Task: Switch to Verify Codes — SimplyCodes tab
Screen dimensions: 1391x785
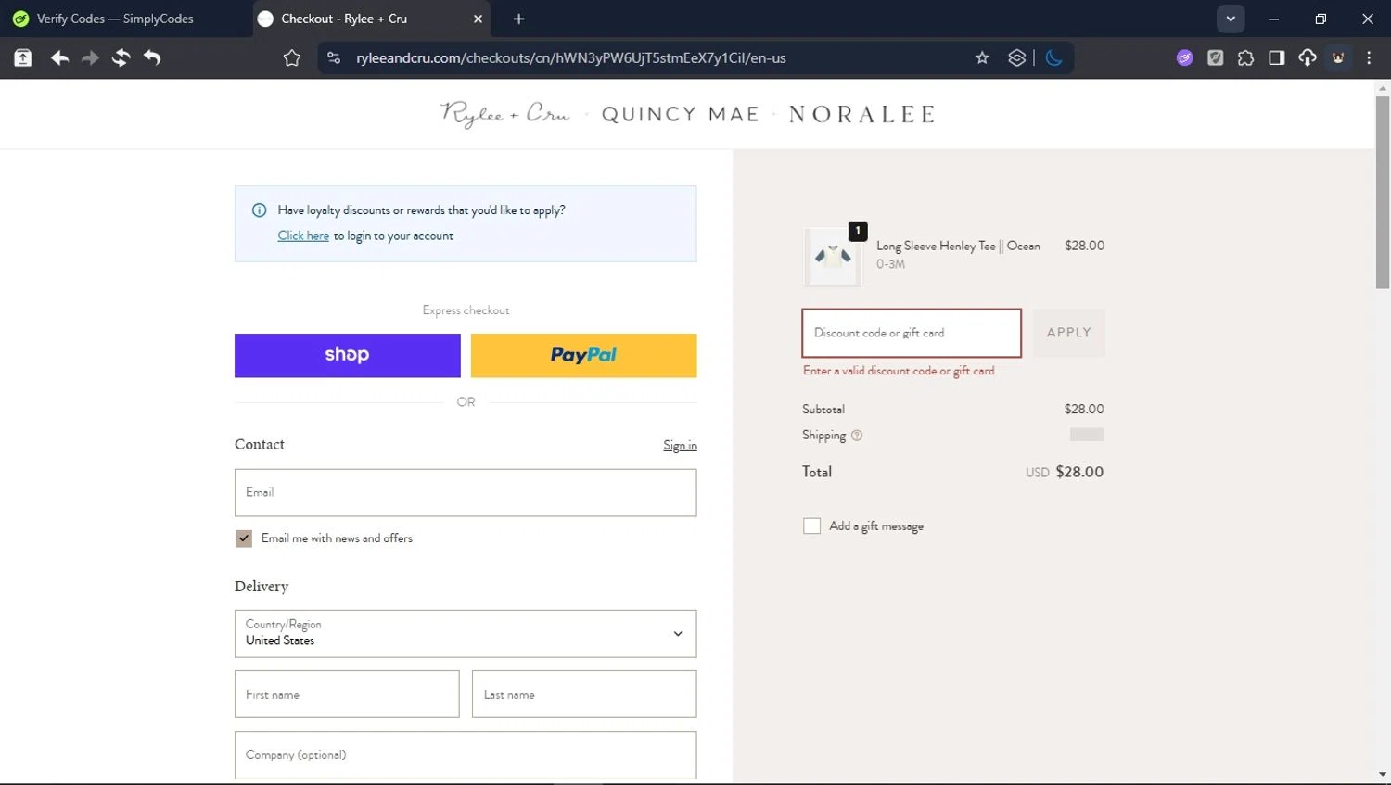Action: click(x=115, y=19)
